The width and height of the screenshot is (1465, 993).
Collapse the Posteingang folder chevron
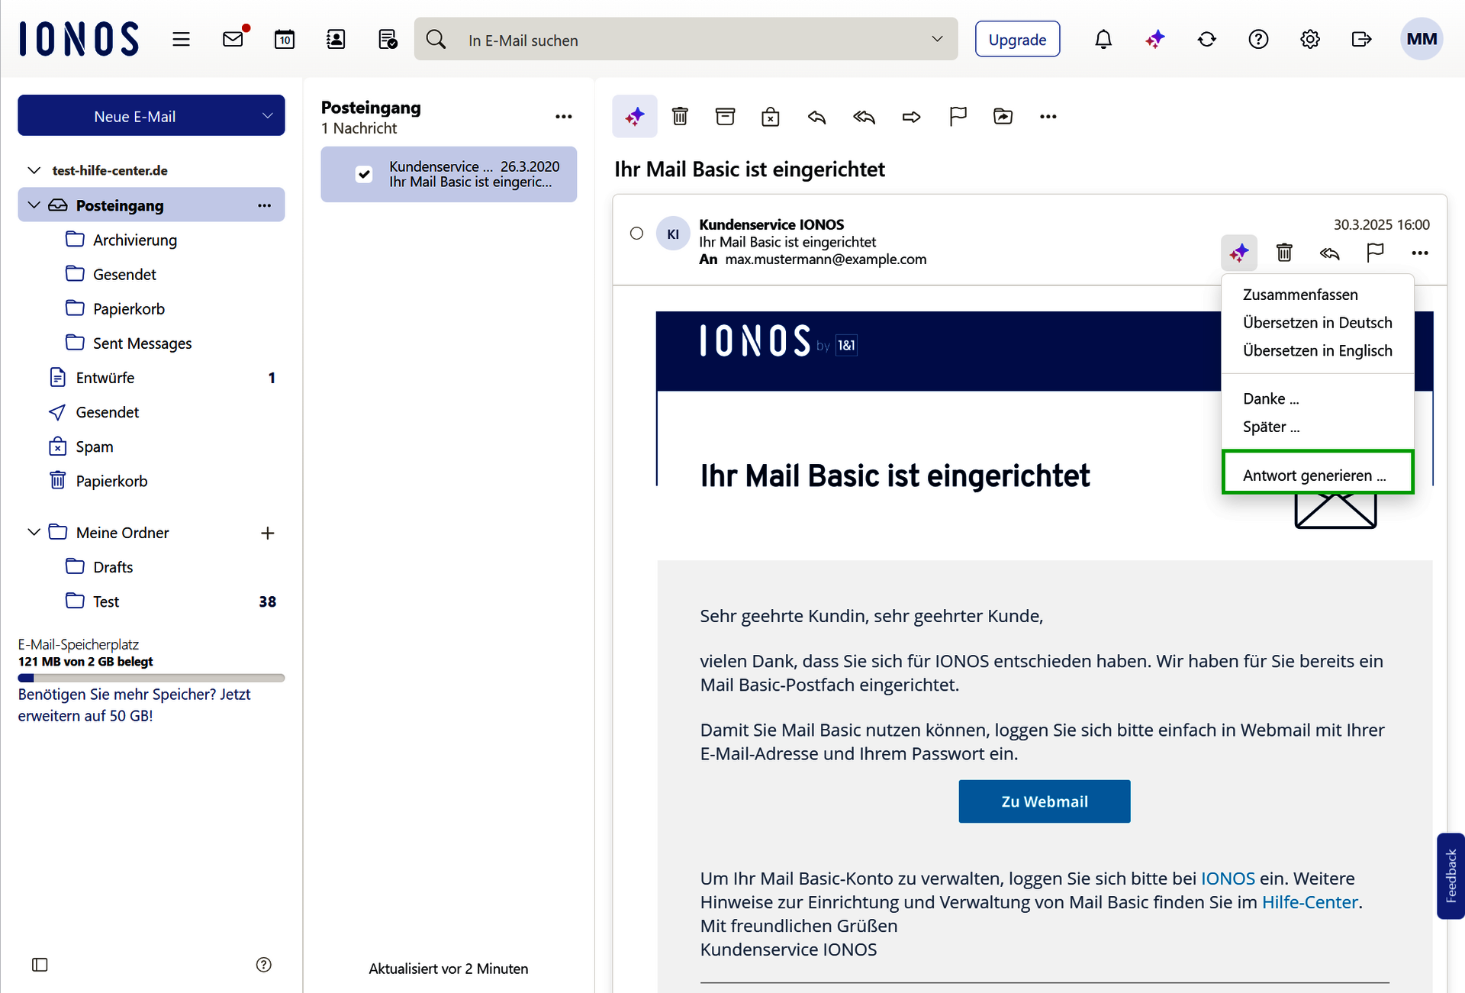[34, 205]
